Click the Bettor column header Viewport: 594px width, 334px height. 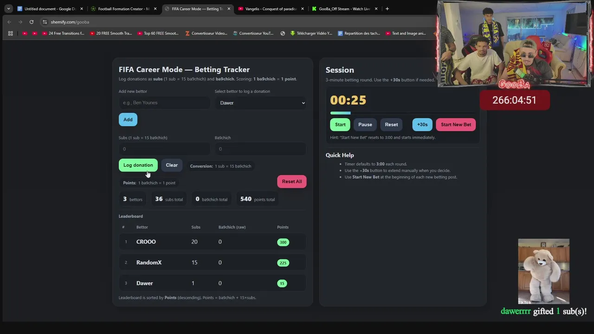[142, 227]
